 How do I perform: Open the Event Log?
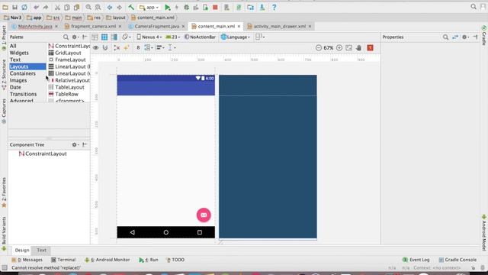click(416, 260)
